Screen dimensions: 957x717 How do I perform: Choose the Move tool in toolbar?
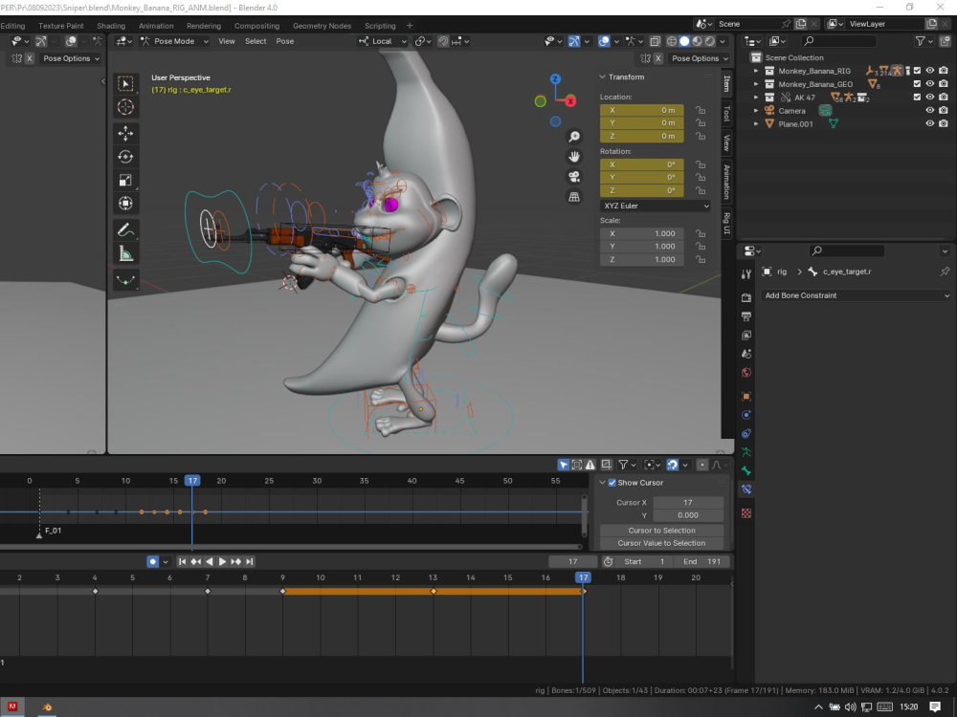(x=125, y=133)
